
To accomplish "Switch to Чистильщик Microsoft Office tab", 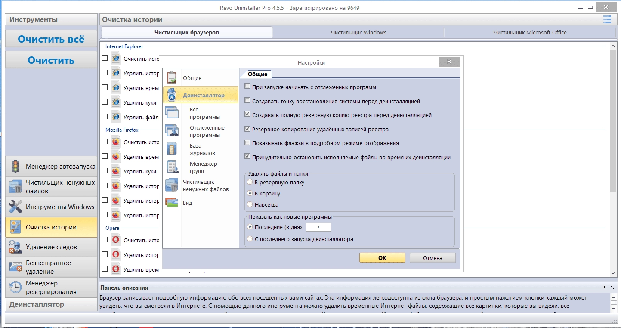I will pos(530,32).
